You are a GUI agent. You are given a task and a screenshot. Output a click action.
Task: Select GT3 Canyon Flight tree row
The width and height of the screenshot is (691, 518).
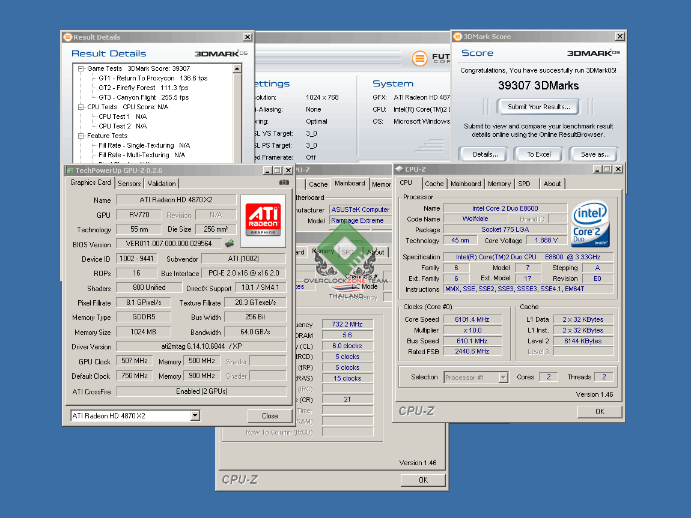tap(144, 98)
